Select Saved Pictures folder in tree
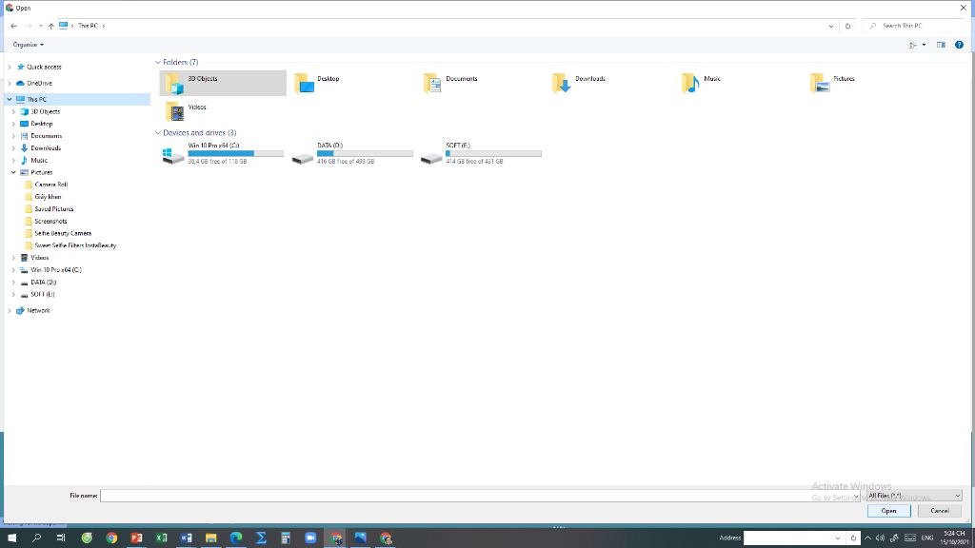 point(54,209)
